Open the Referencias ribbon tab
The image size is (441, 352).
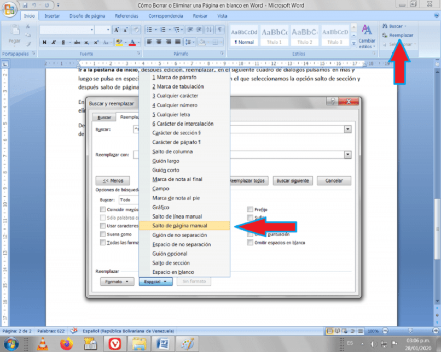pyautogui.click(x=126, y=16)
